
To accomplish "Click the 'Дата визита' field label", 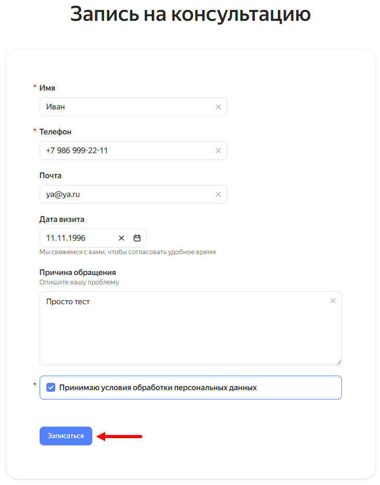I will [62, 219].
